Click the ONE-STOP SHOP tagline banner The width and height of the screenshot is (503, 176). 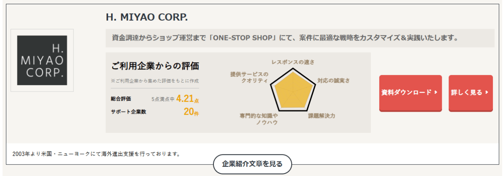point(300,38)
